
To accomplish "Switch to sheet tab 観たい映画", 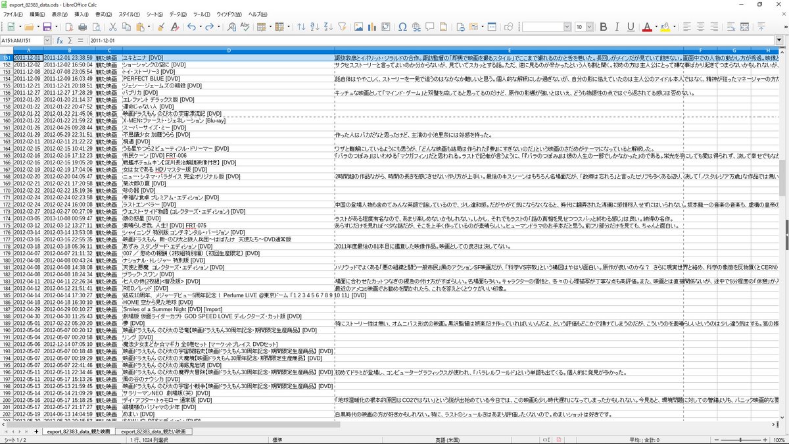I will (153, 432).
